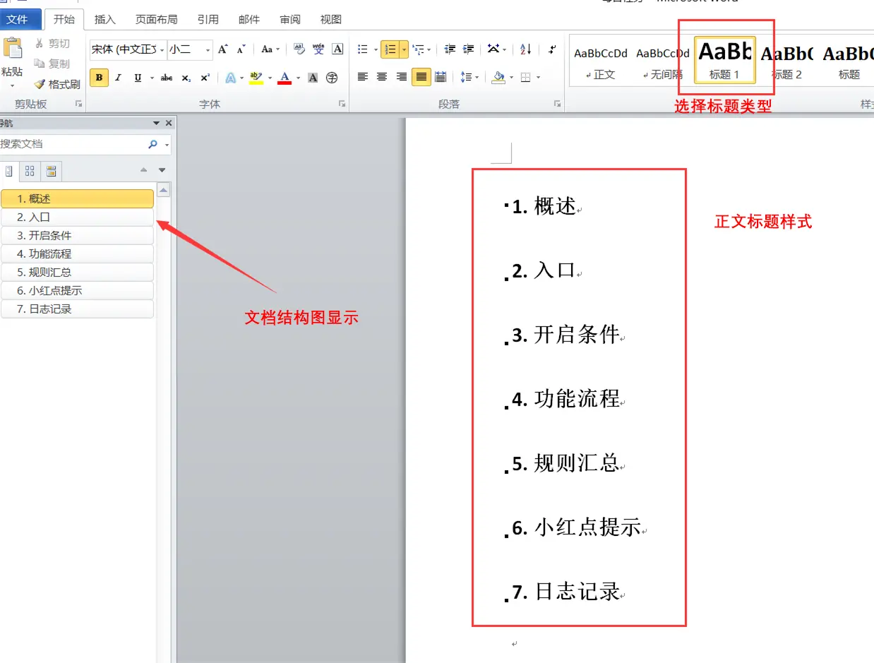The width and height of the screenshot is (874, 663).
Task: Jump to heading 7. 日志记录 in navigation
Action: tap(77, 309)
